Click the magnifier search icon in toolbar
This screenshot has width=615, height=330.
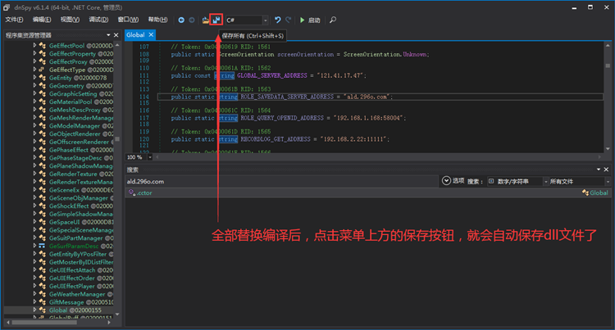pyautogui.click(x=333, y=19)
